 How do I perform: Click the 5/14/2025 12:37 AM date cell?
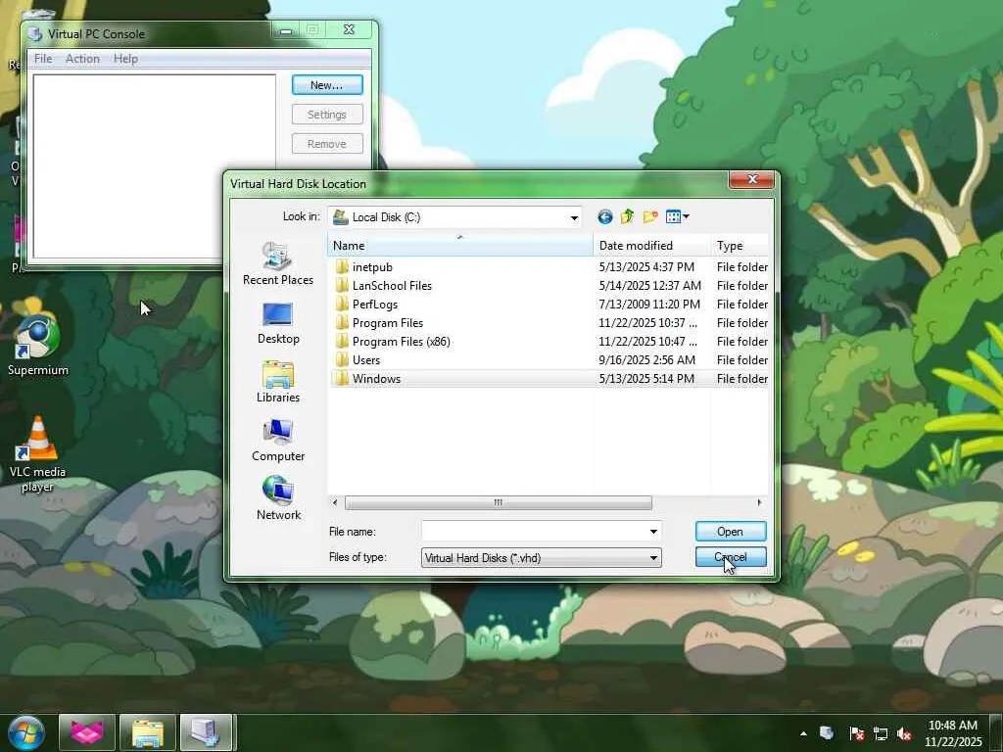650,285
